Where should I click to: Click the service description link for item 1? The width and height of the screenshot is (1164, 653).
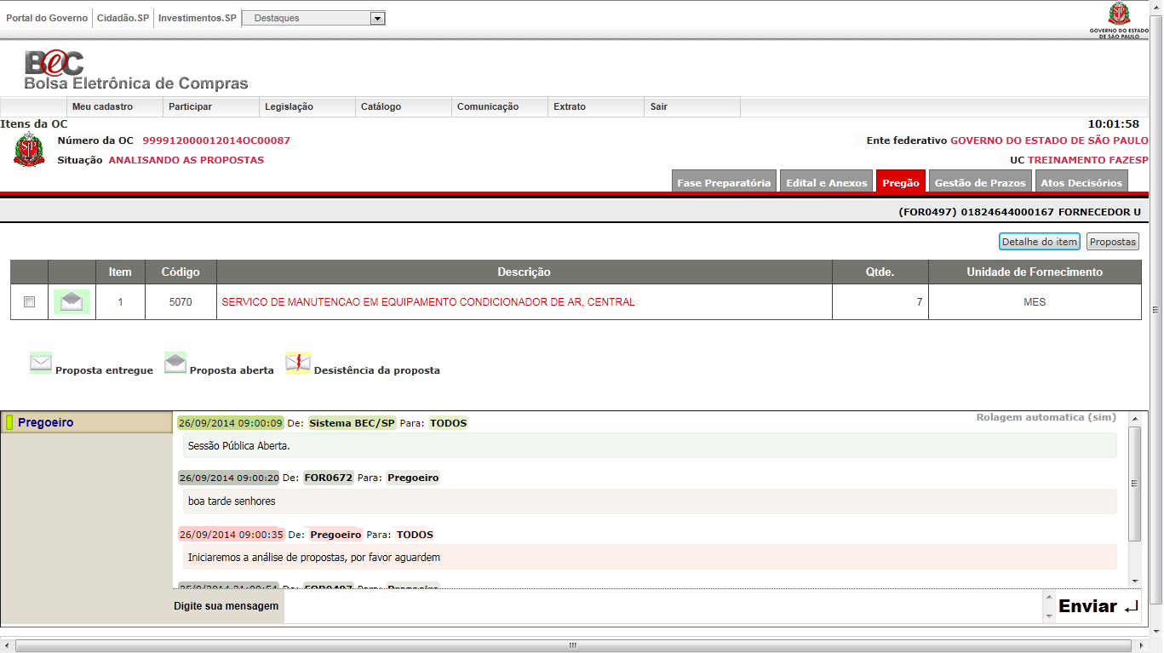pos(428,302)
